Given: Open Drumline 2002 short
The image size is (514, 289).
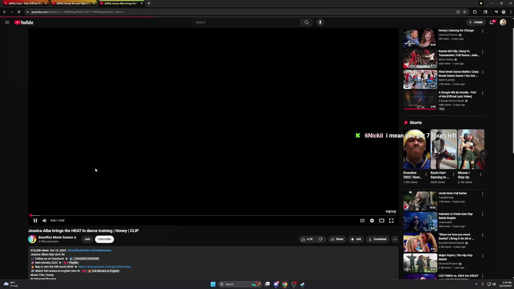Looking at the screenshot, I should click(x=416, y=149).
